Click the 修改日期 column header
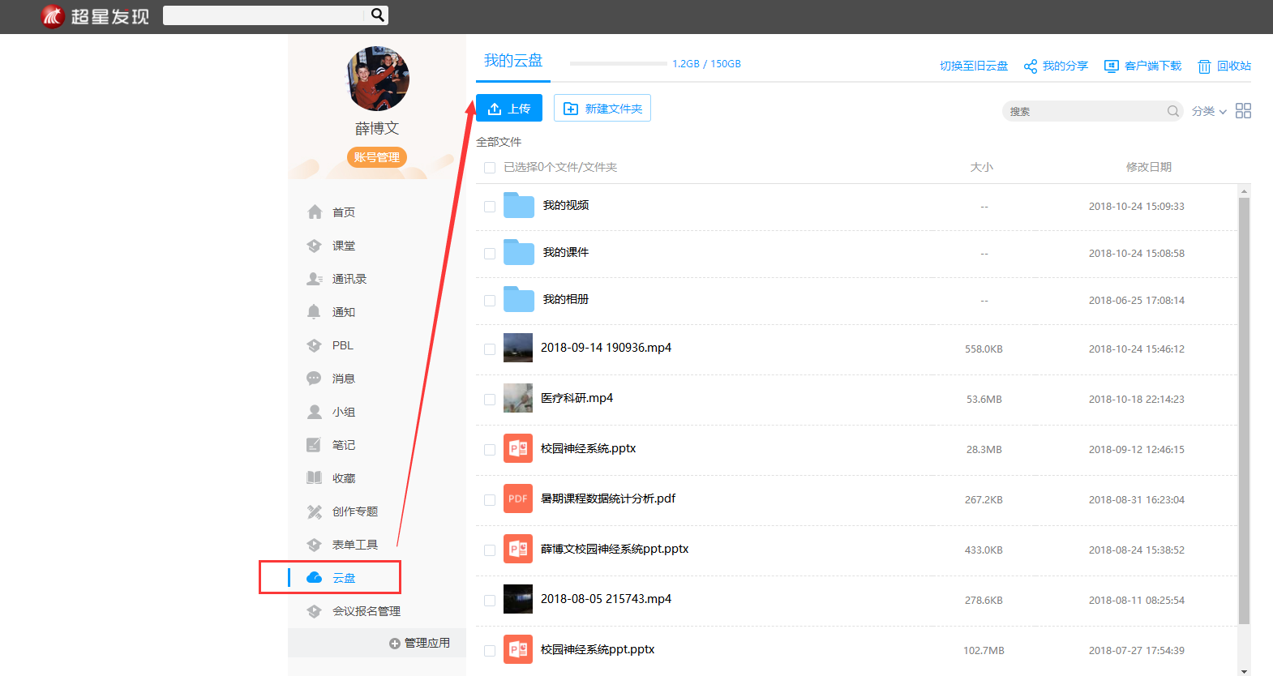Viewport: 1273px width, 676px height. point(1149,167)
